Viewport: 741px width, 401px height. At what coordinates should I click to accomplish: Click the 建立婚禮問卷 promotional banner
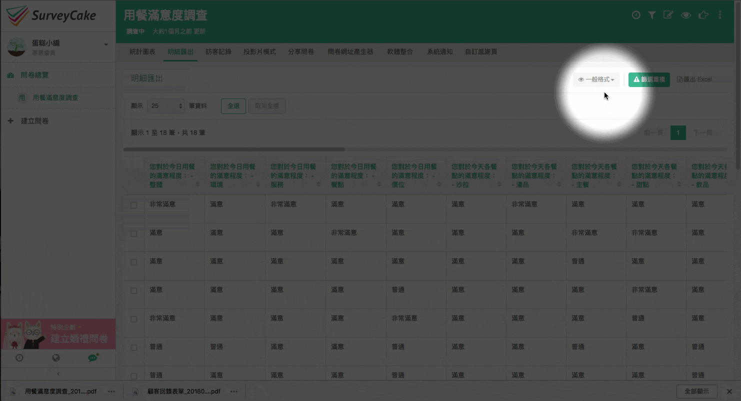58,334
